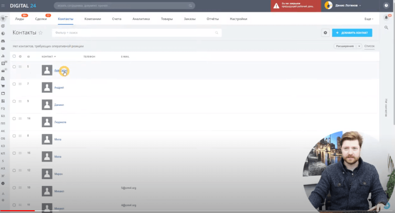Viewport: 395px width, 213px height.
Task: Open the gear icon at sidebar bottom
Action: coord(3,200)
